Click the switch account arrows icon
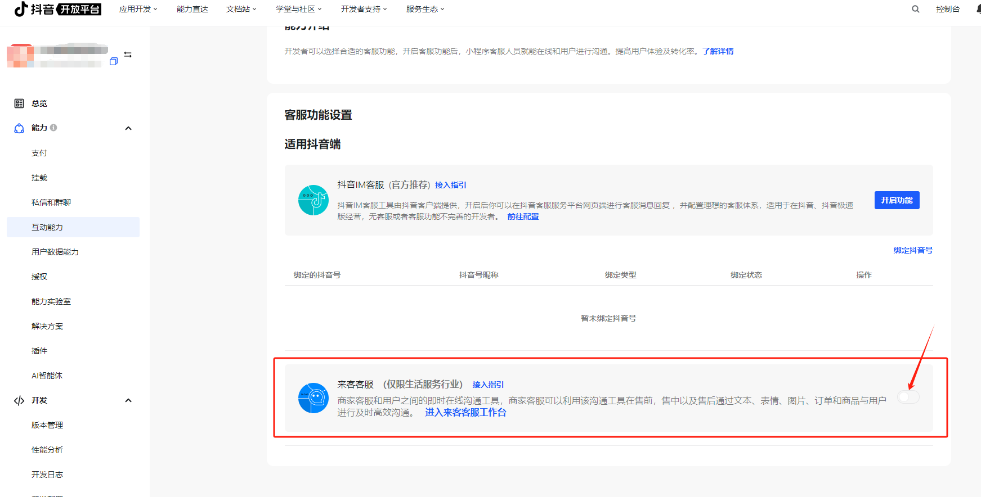Screen dimensions: 981x497 coord(128,55)
